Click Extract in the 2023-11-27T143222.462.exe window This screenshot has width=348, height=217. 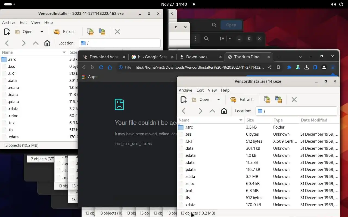[65, 32]
